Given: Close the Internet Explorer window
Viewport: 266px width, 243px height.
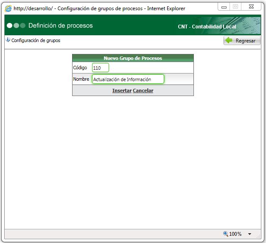Looking at the screenshot, I should click(x=251, y=7).
